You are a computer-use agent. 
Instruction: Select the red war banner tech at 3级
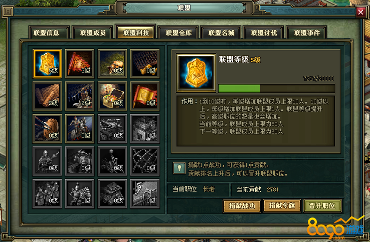(80, 63)
